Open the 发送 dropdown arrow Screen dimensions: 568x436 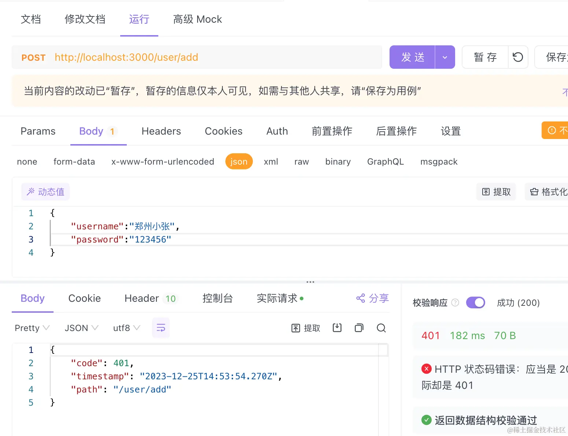click(x=445, y=57)
